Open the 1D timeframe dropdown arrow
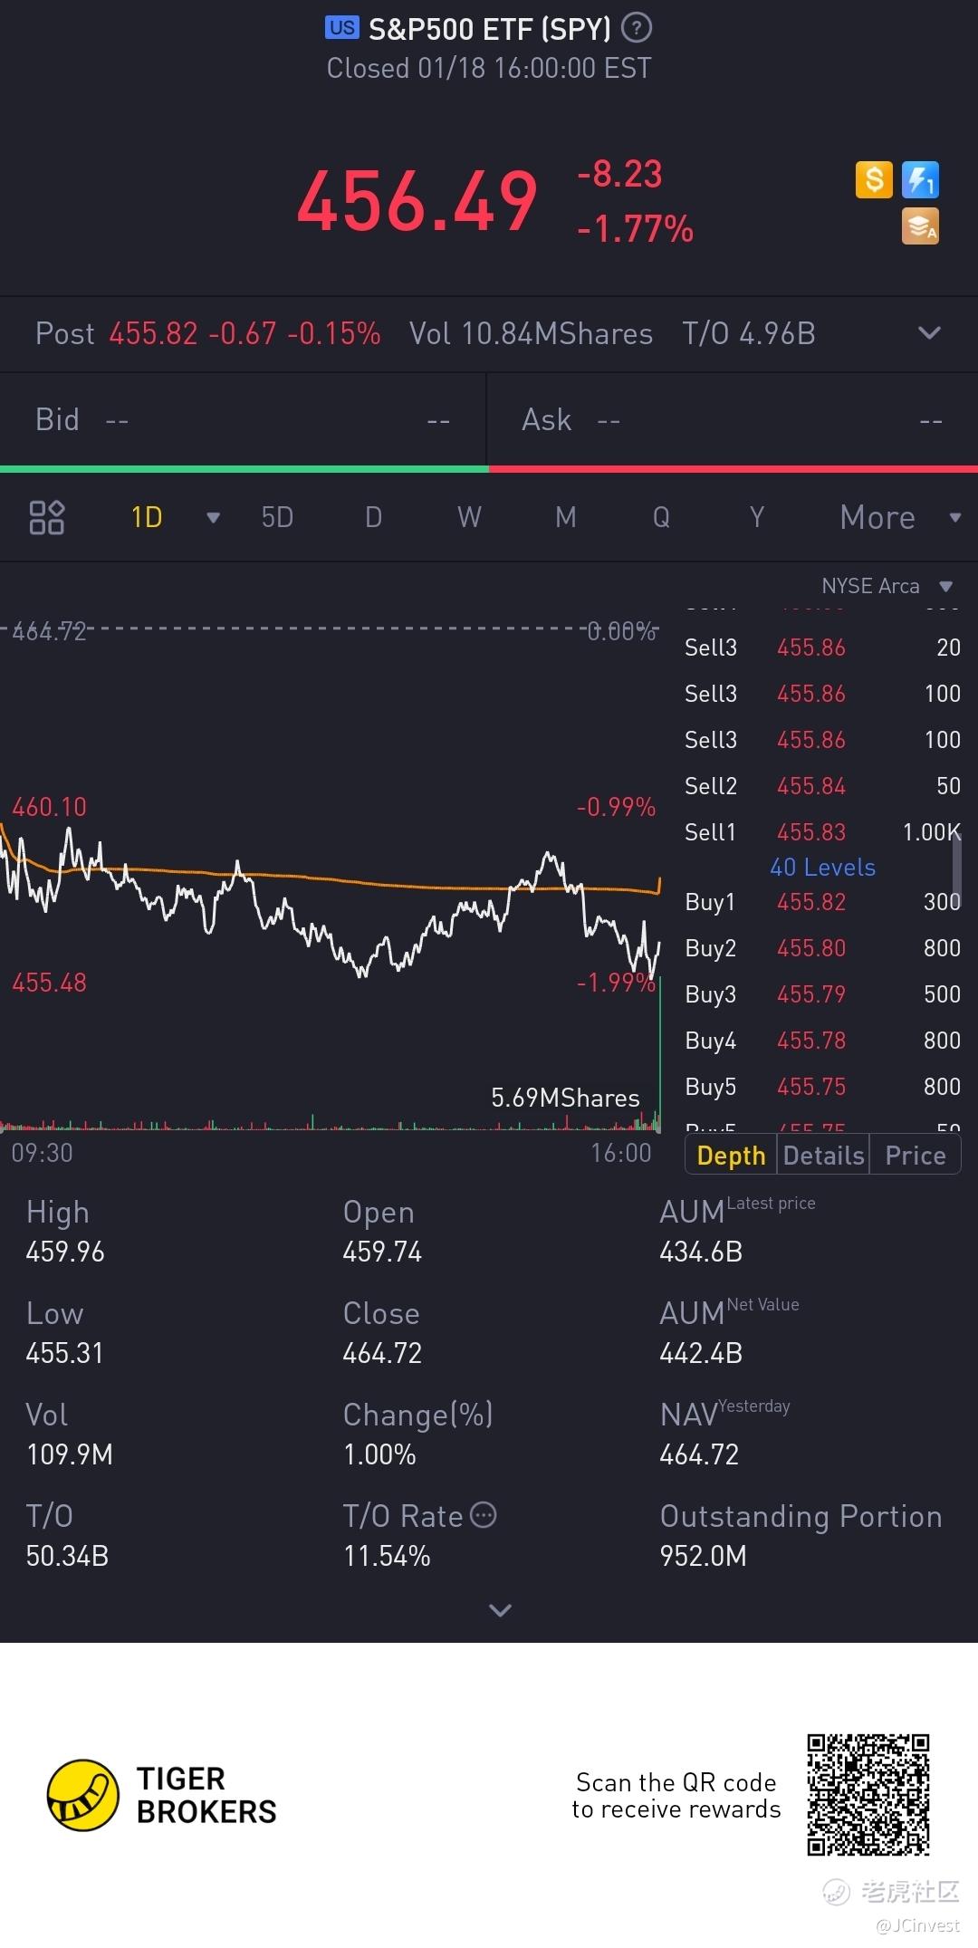The height and width of the screenshot is (1948, 978). (x=213, y=518)
